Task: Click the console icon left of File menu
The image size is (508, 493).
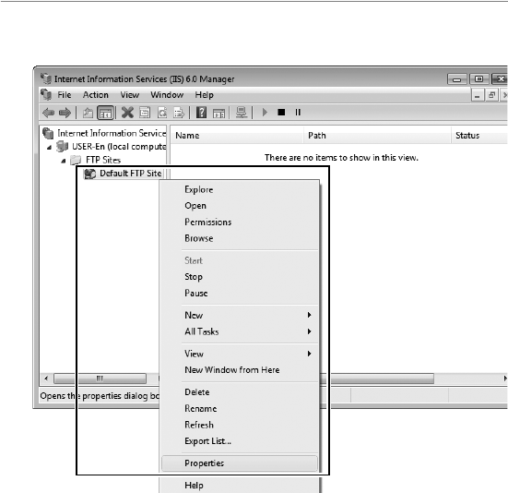Action: [x=46, y=95]
